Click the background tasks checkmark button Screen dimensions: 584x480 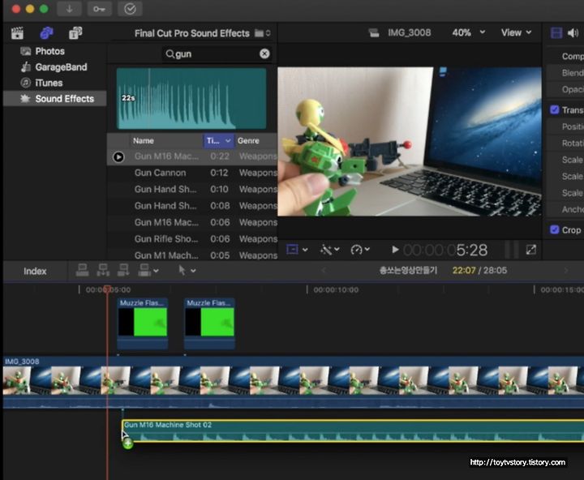click(130, 9)
